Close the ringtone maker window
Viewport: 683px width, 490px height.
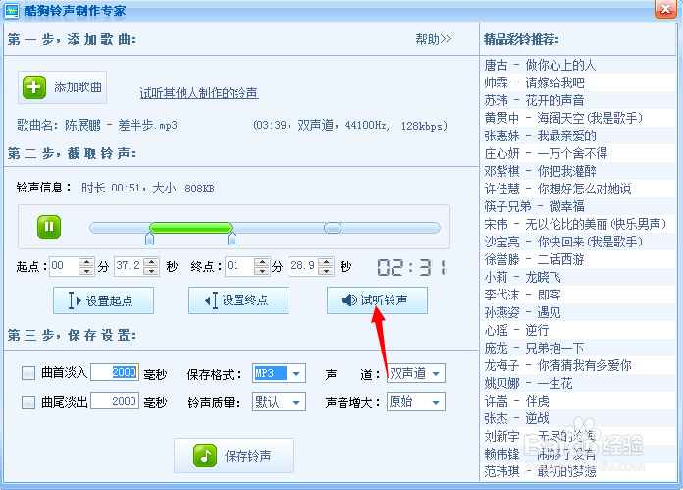(665, 9)
